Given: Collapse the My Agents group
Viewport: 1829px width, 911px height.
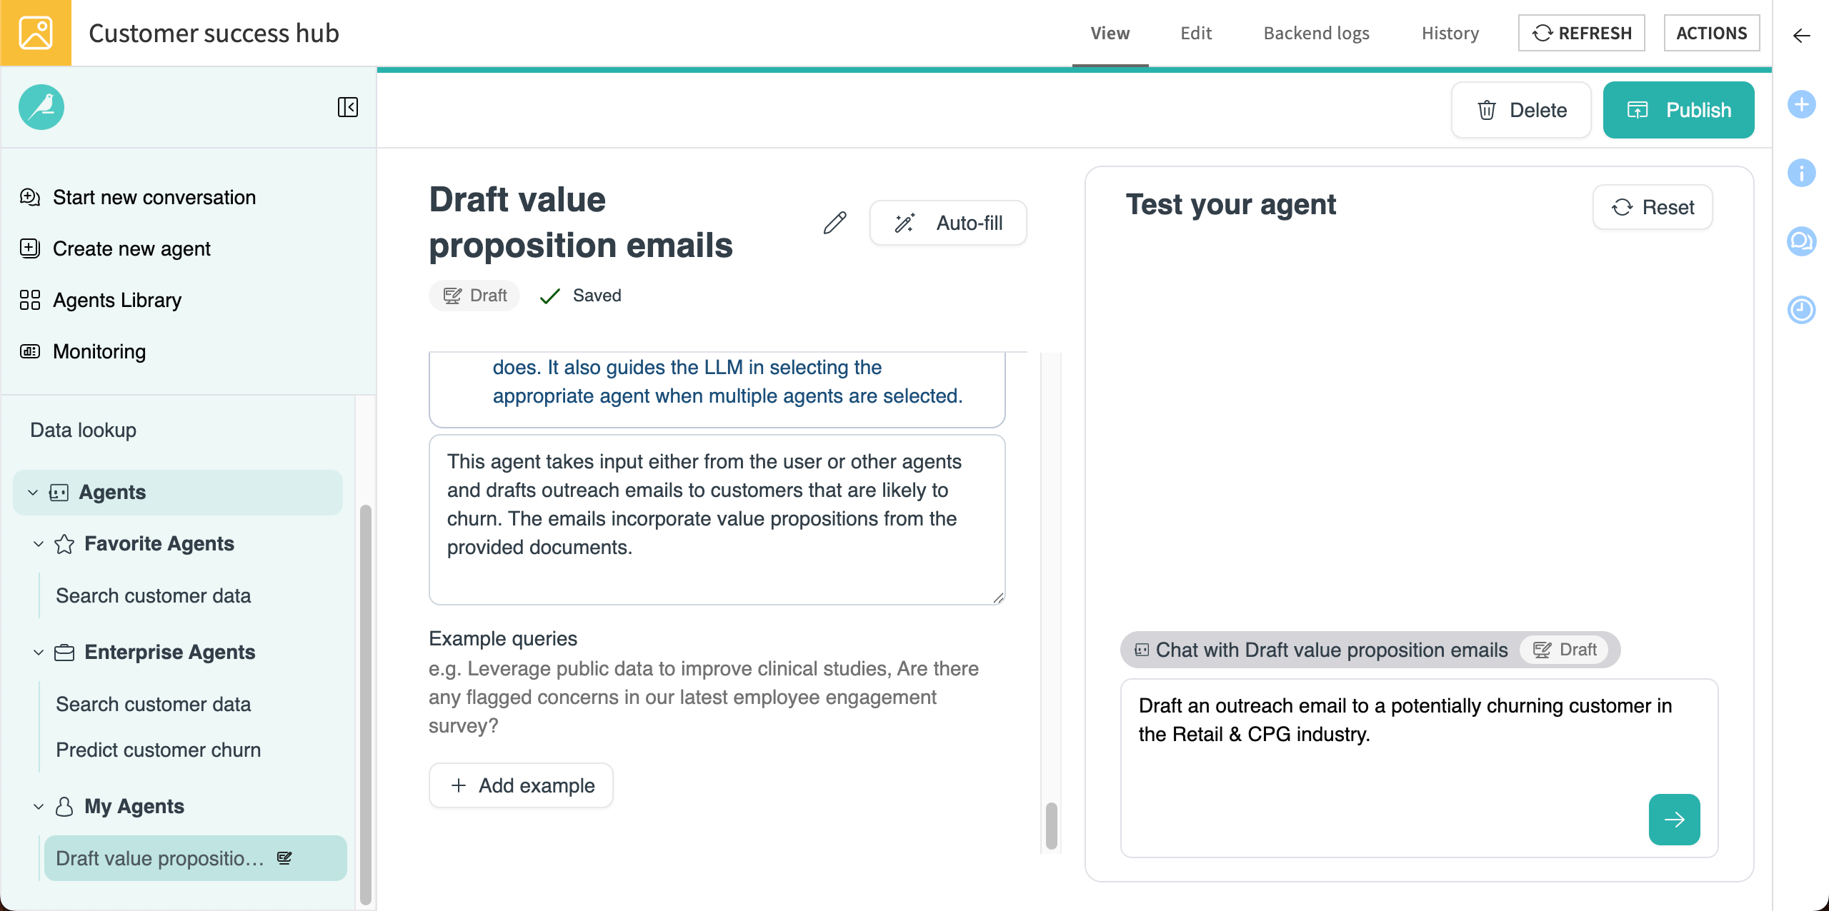Looking at the screenshot, I should click(x=39, y=807).
